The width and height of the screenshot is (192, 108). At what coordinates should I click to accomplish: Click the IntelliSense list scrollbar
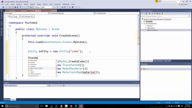(x=56, y=68)
